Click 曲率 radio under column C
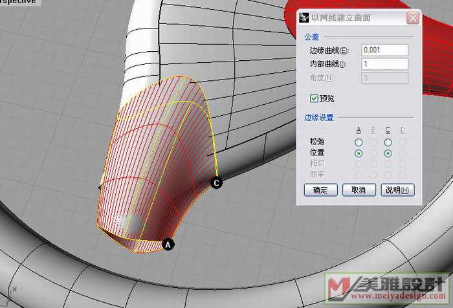This screenshot has height=308, width=453. click(x=388, y=174)
